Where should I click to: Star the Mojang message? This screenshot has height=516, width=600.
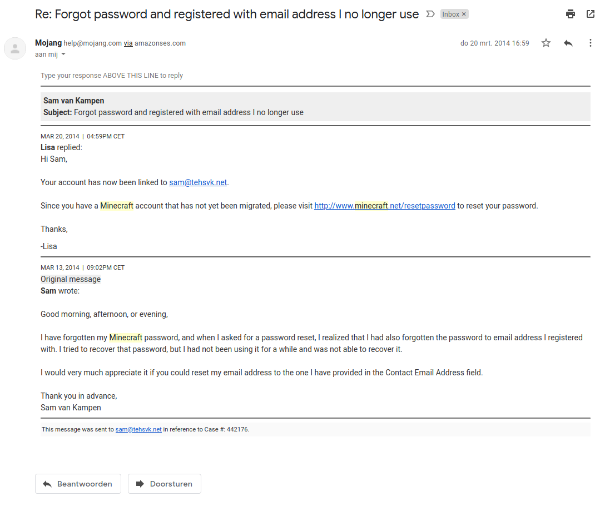pos(546,43)
